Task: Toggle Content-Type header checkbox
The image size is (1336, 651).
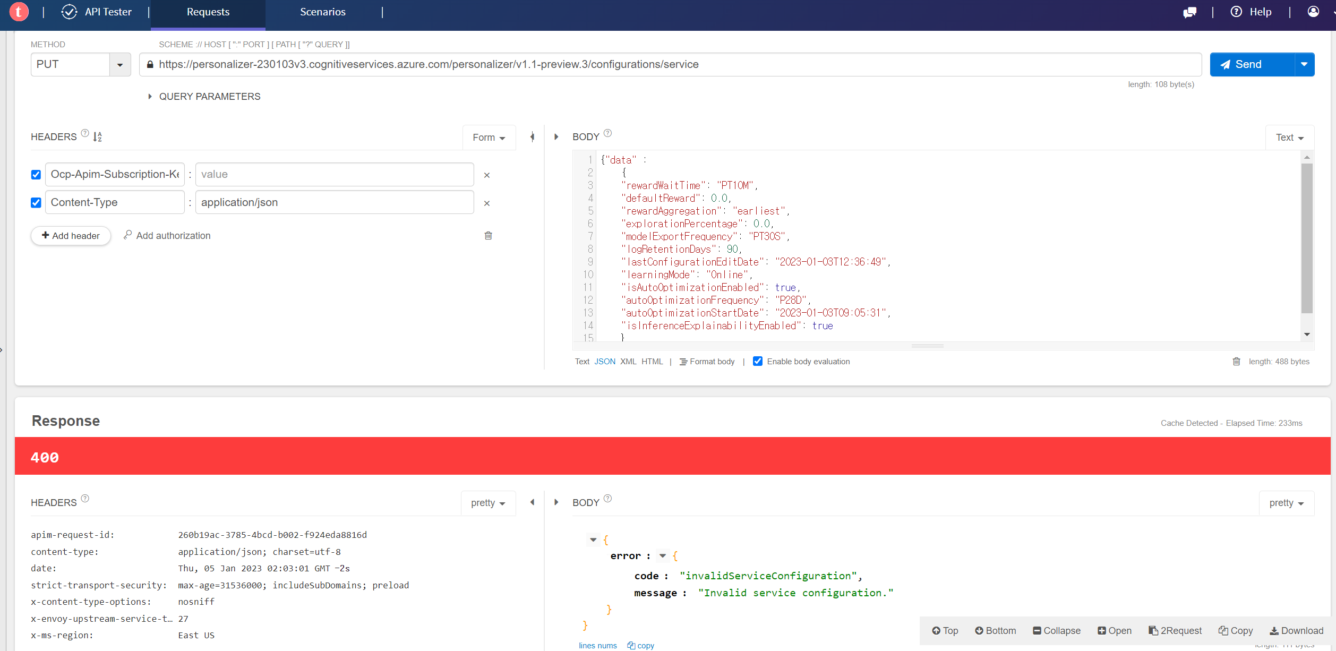Action: [36, 203]
